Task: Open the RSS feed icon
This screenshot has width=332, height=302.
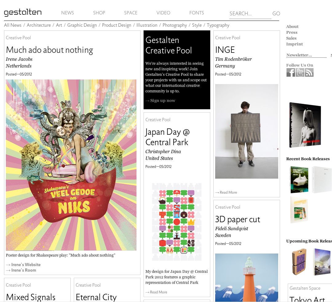Action: (x=309, y=72)
